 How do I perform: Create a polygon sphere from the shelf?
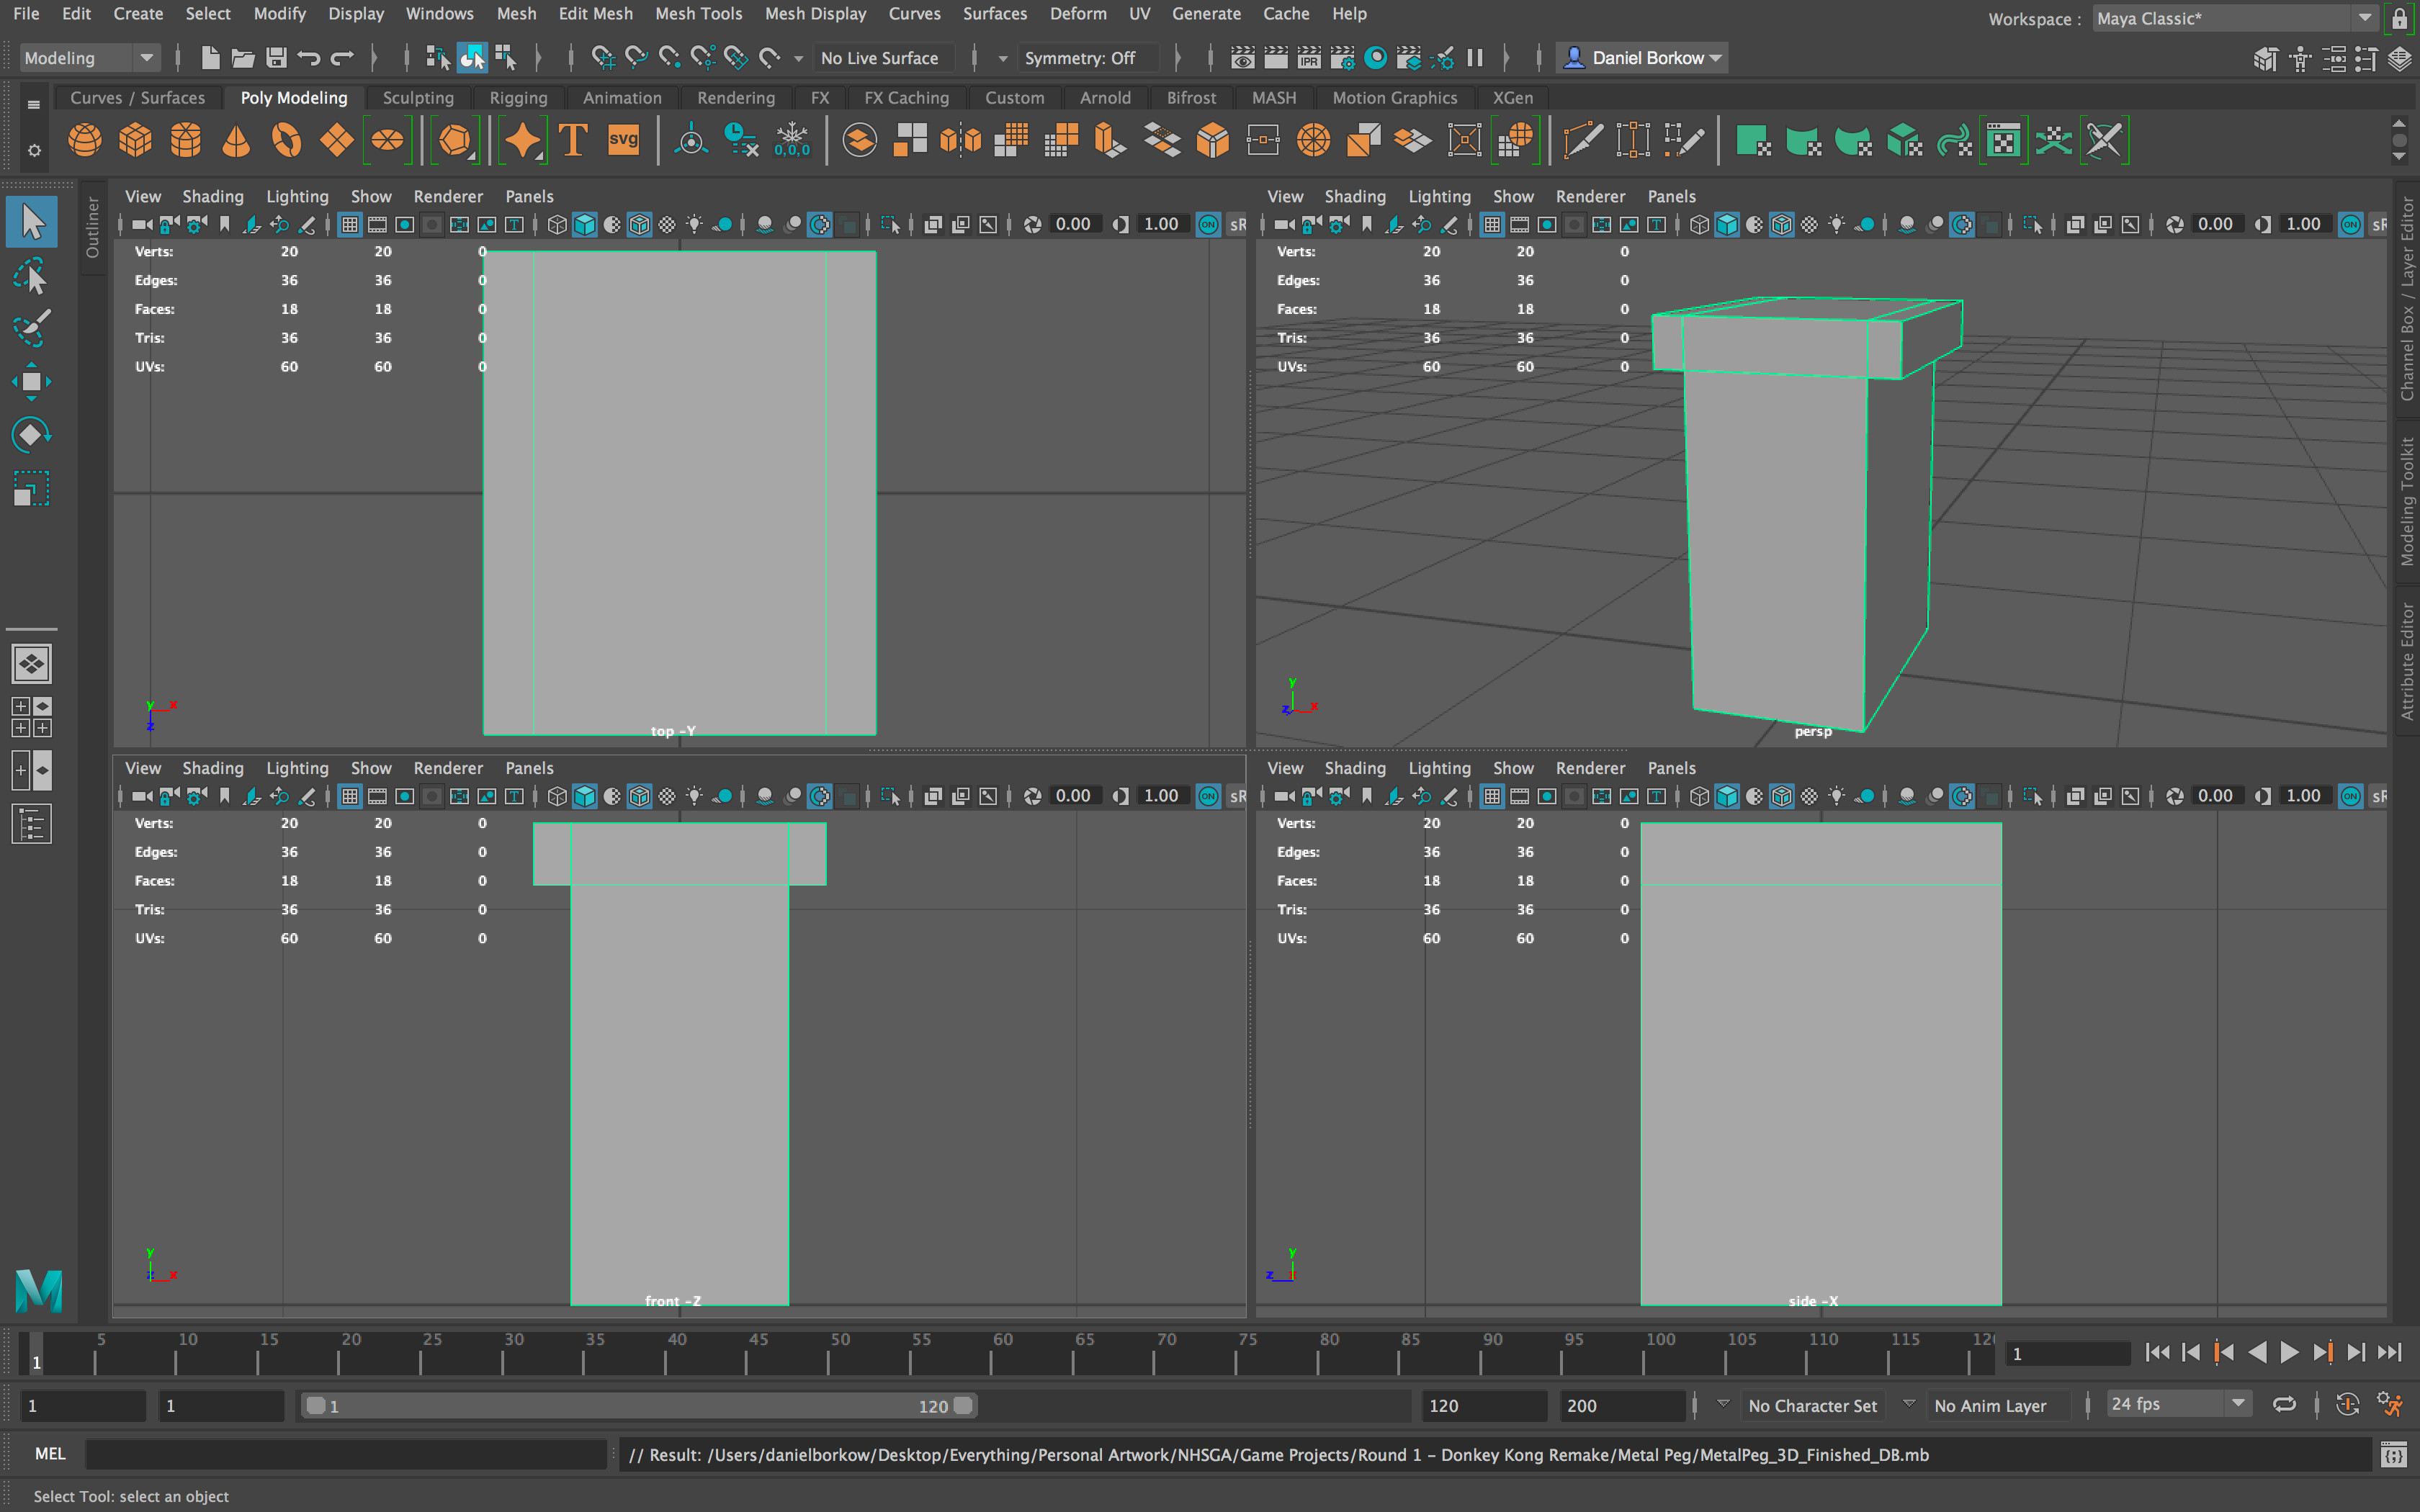pos(85,140)
